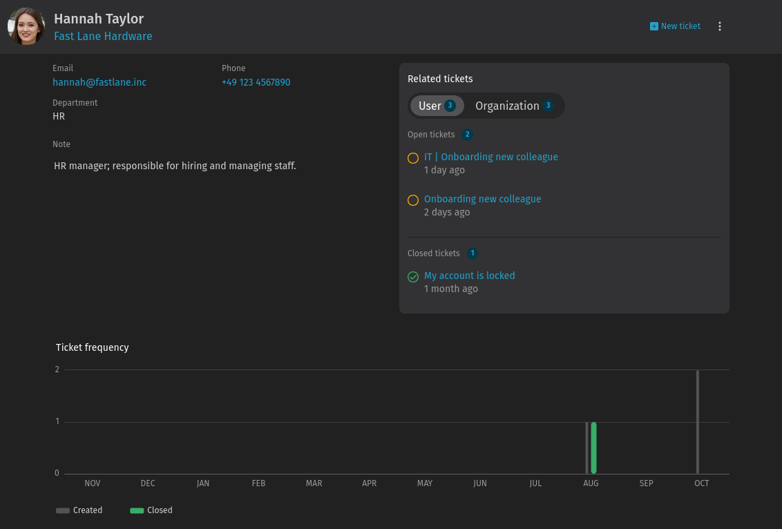The image size is (782, 529).
Task: Click Hannah Taylor's avatar photo
Action: click(x=26, y=26)
